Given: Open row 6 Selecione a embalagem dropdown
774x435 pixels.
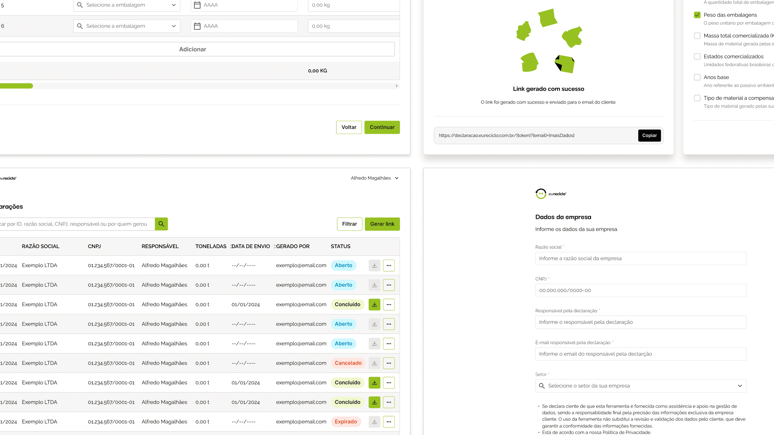Looking at the screenshot, I should pyautogui.click(x=127, y=26).
